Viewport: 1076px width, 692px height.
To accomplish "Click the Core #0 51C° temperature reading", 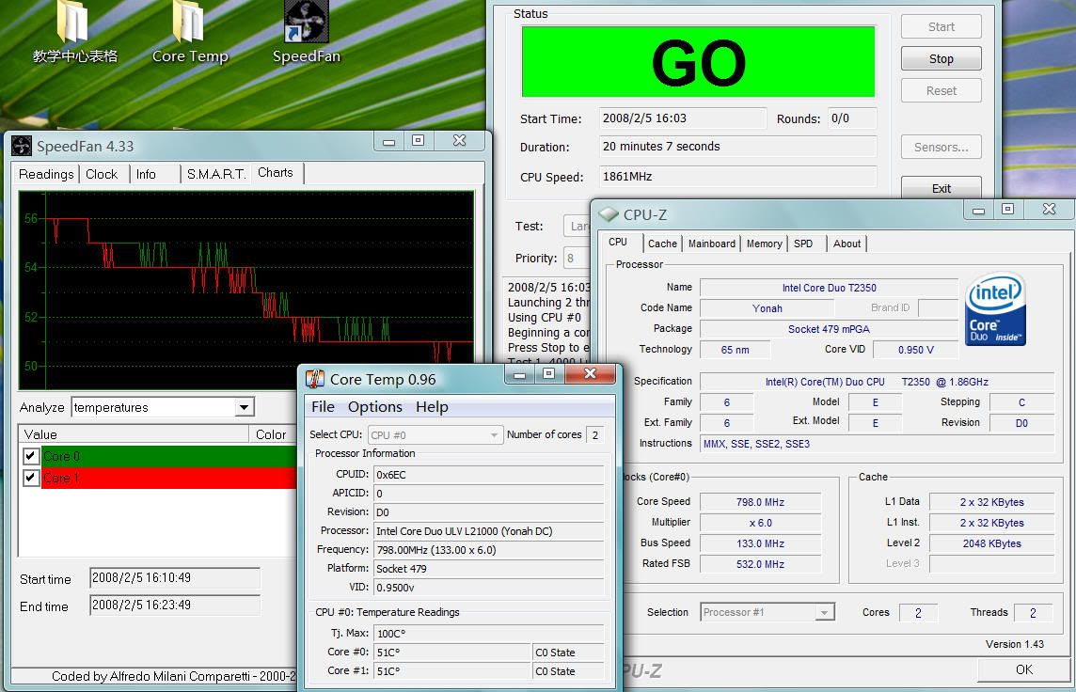I will pyautogui.click(x=452, y=653).
